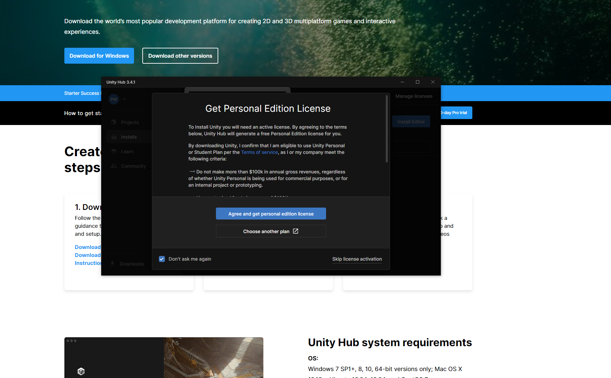Expand the account dropdown arrow beside PW
611x378 pixels.
click(124, 99)
